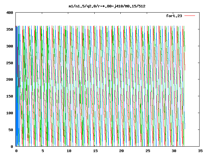Click x-axis label 20
This screenshot has height=155, width=206.
(122, 151)
